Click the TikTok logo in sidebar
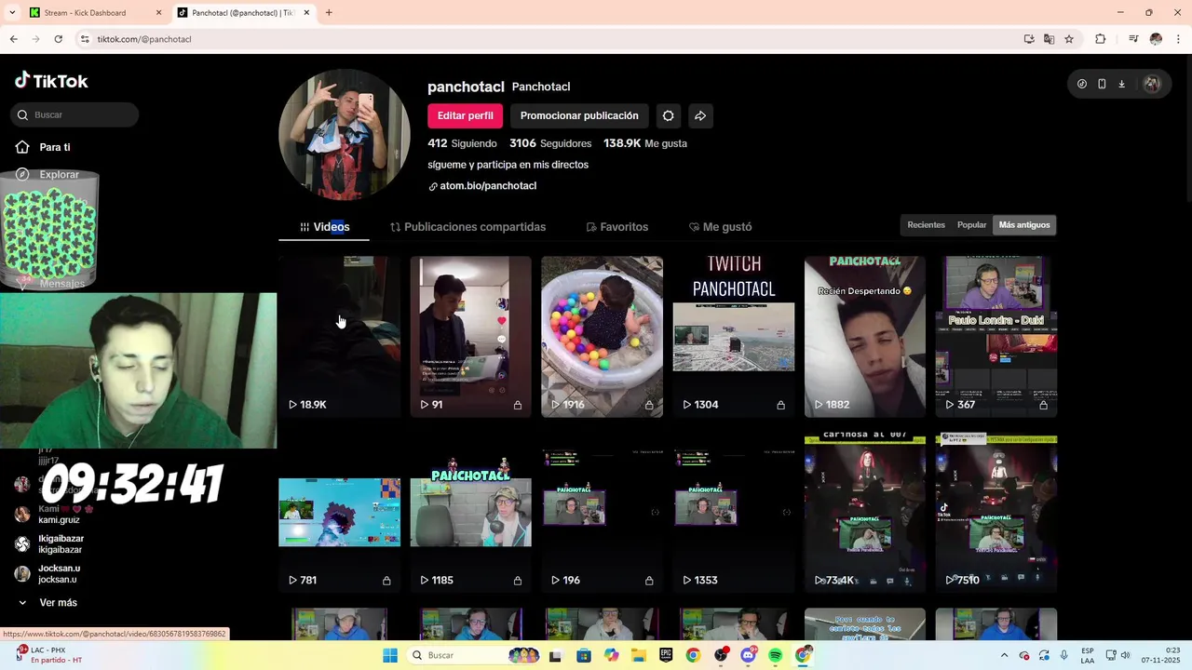 pos(51,81)
